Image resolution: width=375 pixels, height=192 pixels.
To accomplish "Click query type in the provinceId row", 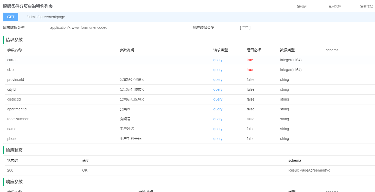I will click(x=218, y=80).
